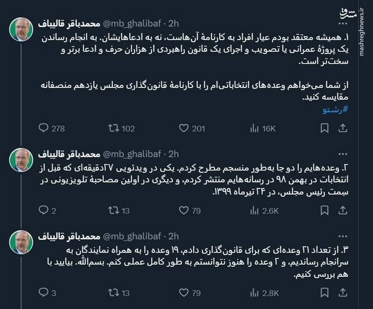Share the first tweet in the thread
Viewport: 373px width, 309px height.
pos(342,128)
